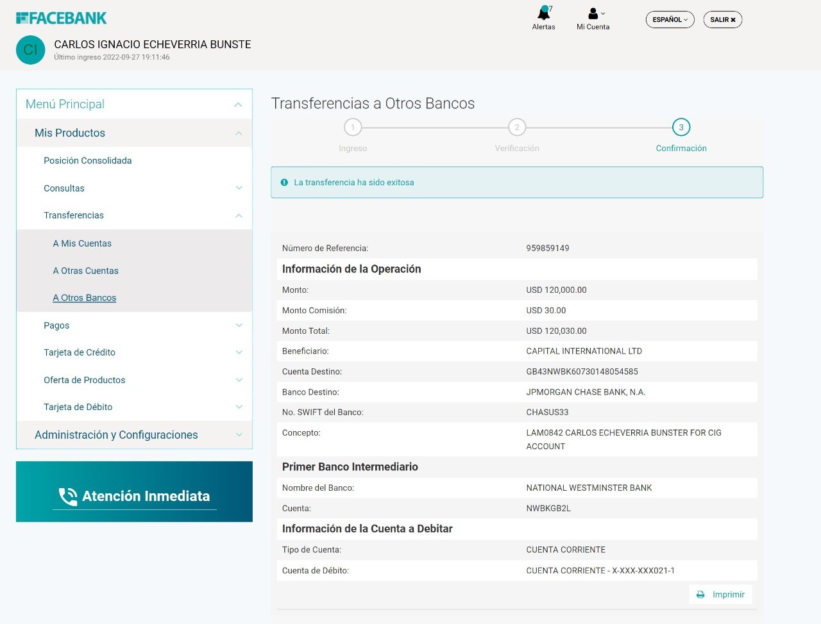821x624 pixels.
Task: Click the A Otros Bancos link
Action: coord(85,298)
